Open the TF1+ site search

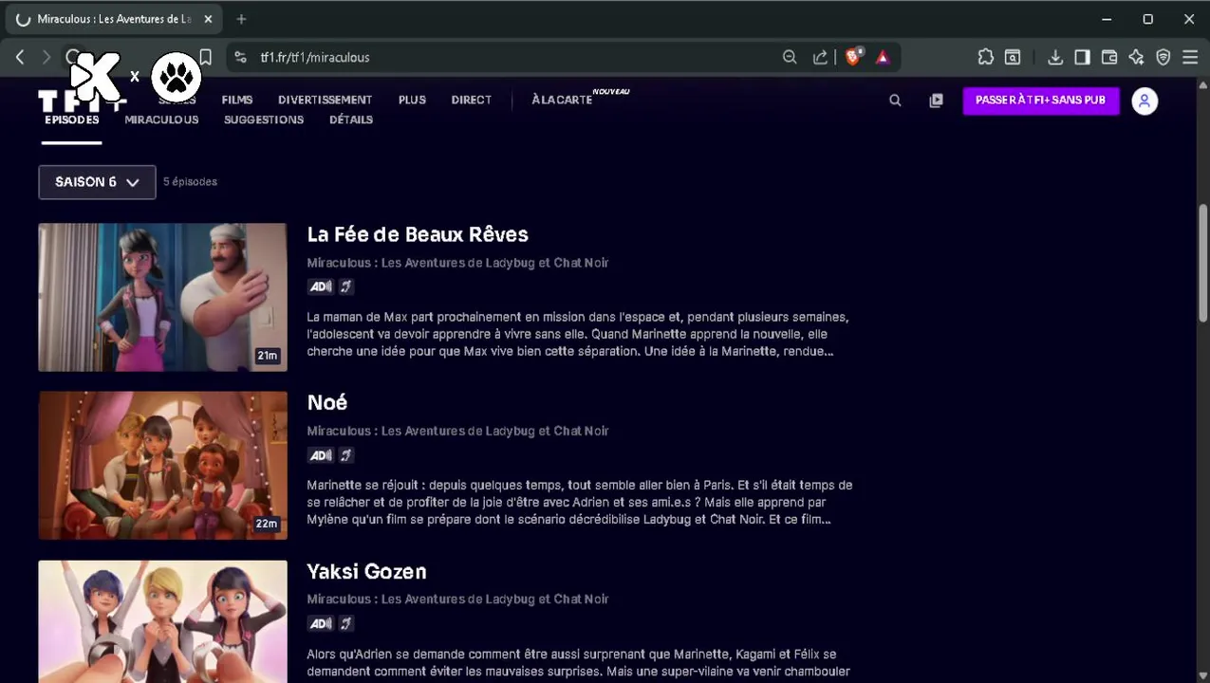point(895,100)
